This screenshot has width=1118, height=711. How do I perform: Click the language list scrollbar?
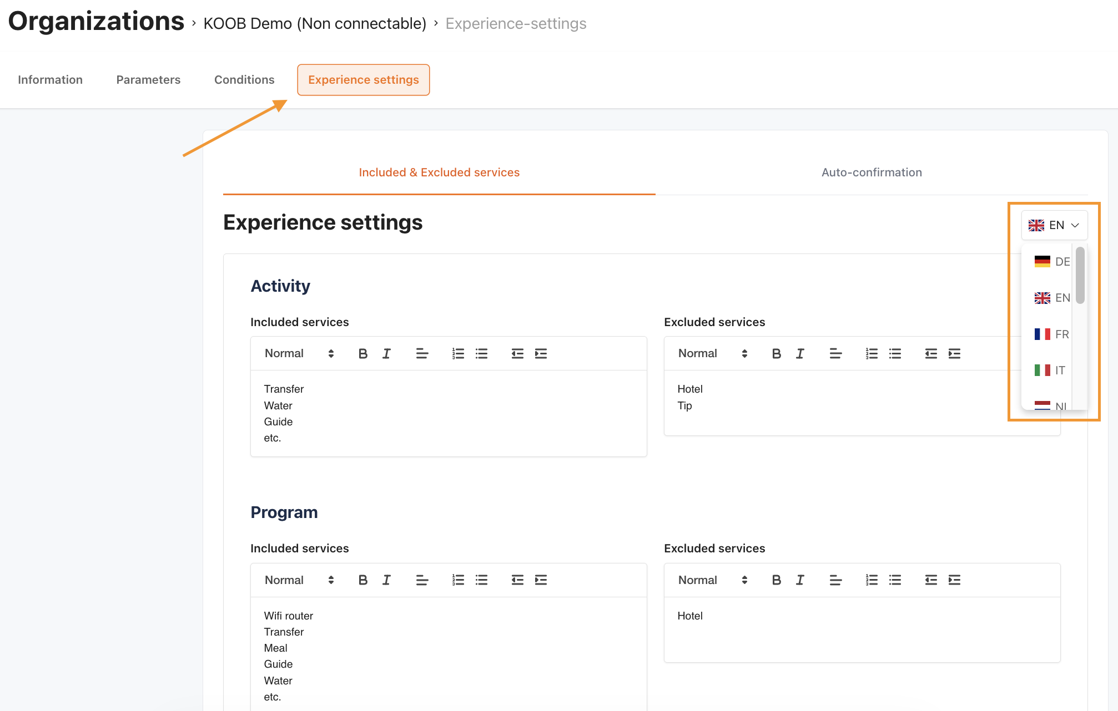point(1080,276)
